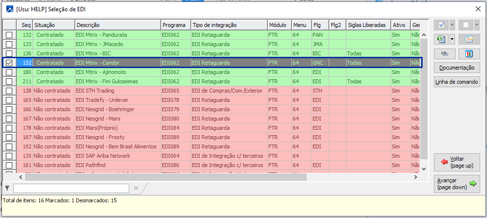Click the filter text input field
The width and height of the screenshot is (487, 218).
pos(71,188)
